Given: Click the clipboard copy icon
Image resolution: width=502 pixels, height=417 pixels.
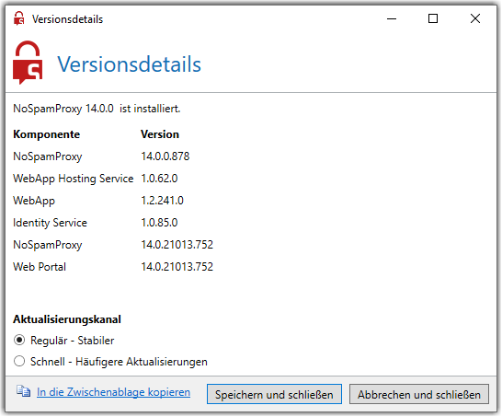Looking at the screenshot, I should pos(23,391).
